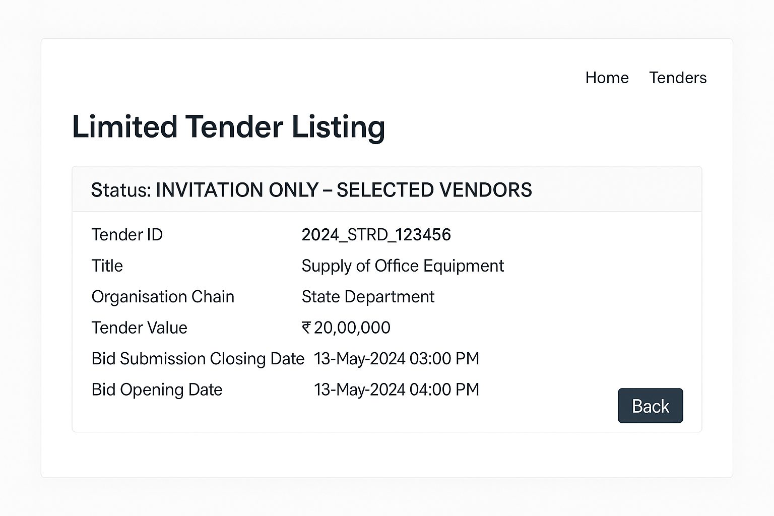Click the Bid Opening Date label
774x516 pixels.
(157, 390)
